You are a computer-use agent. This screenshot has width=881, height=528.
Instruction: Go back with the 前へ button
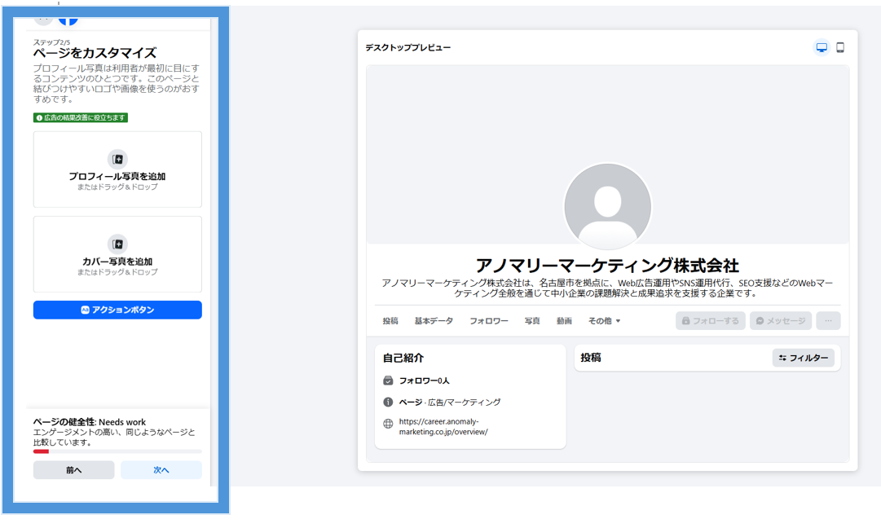coord(73,470)
